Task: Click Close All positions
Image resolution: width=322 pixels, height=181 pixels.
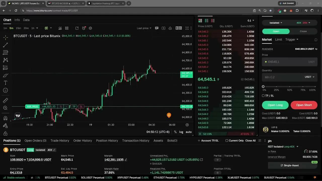Action: pos(250,141)
